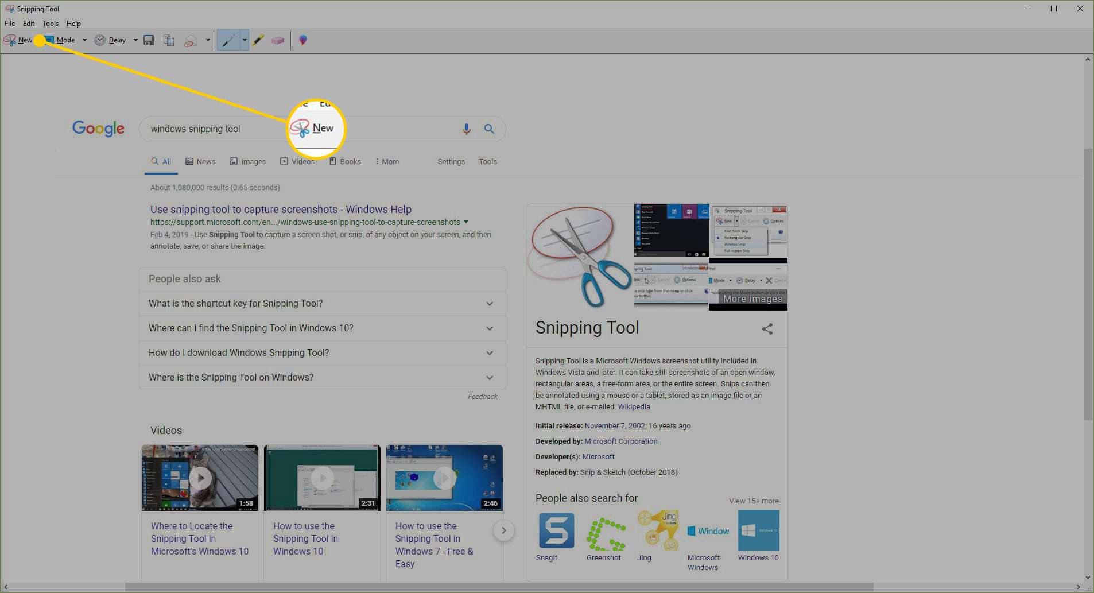This screenshot has width=1094, height=593.
Task: Click the scroll down arrow
Action: point(1088,578)
